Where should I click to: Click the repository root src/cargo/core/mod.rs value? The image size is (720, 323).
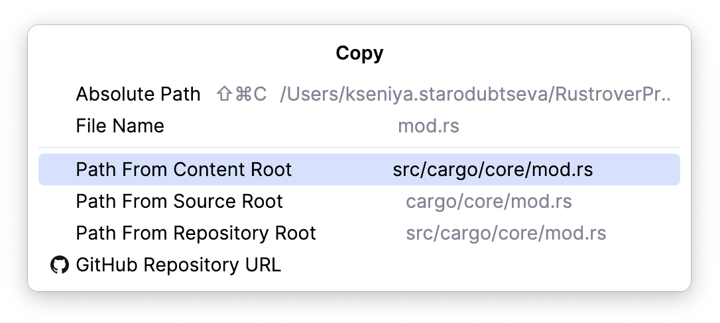coord(506,233)
